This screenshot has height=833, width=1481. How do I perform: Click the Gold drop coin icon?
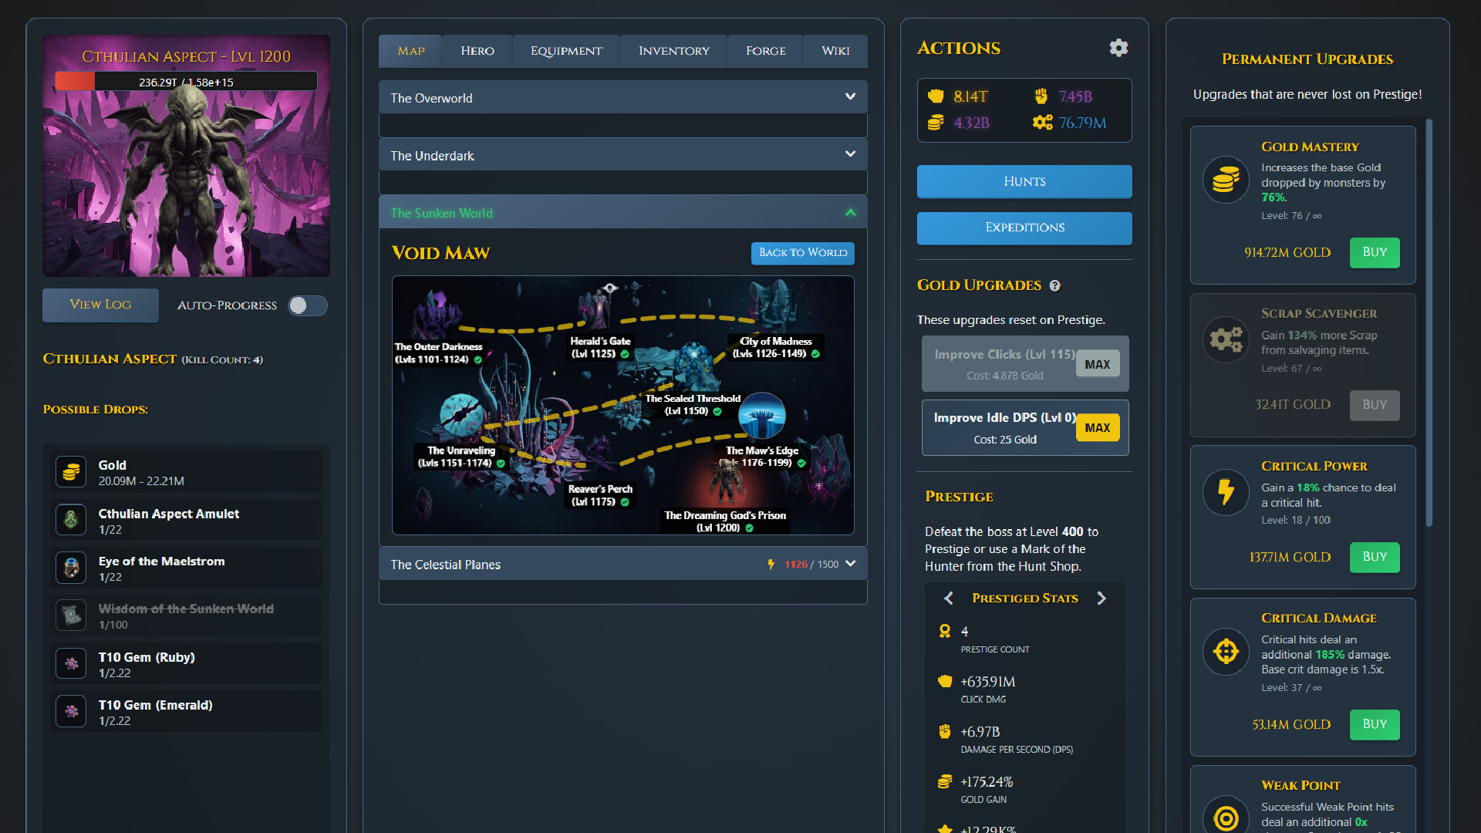70,471
